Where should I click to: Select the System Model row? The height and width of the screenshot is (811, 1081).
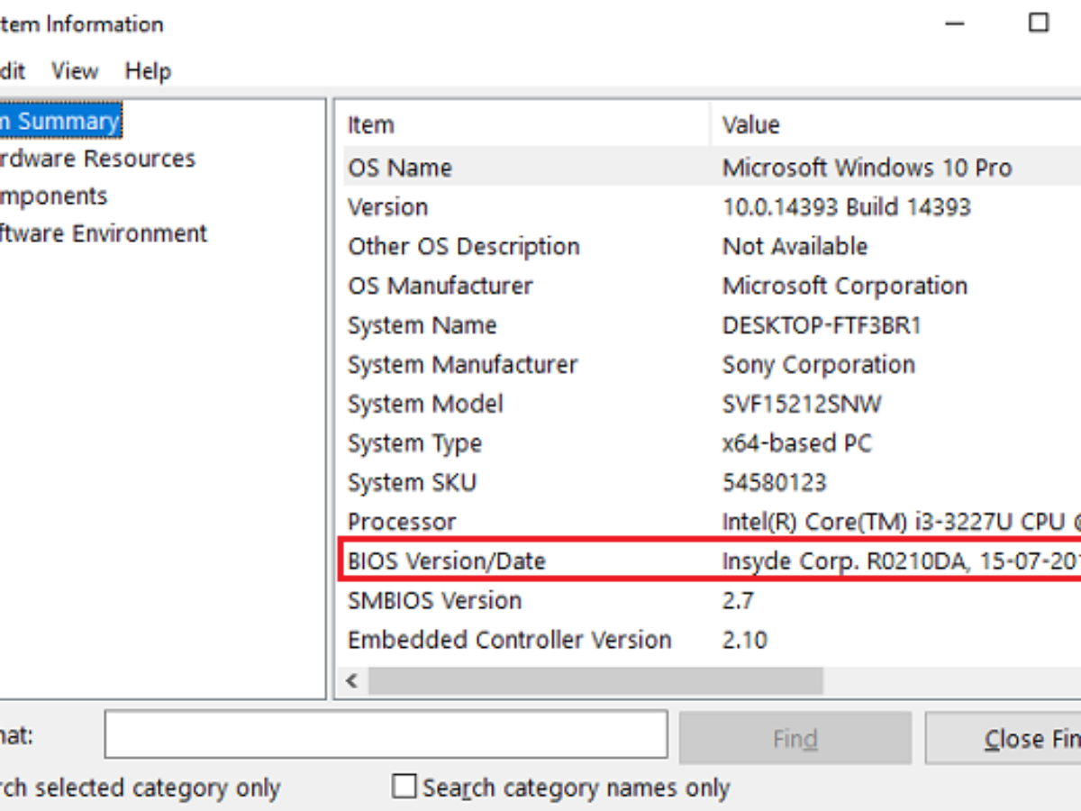(425, 404)
